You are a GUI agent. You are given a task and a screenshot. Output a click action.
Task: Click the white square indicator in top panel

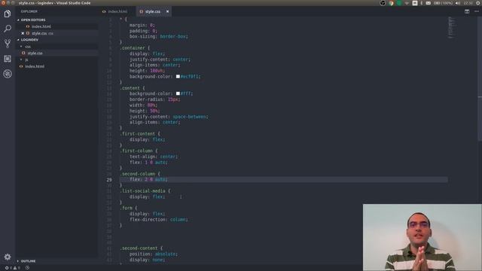[x=415, y=3]
